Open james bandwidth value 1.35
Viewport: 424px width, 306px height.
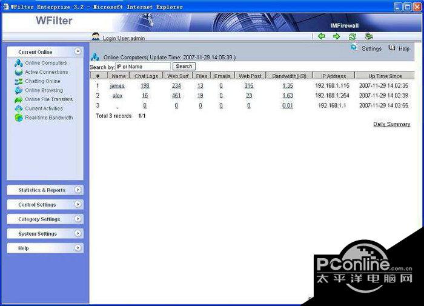288,86
